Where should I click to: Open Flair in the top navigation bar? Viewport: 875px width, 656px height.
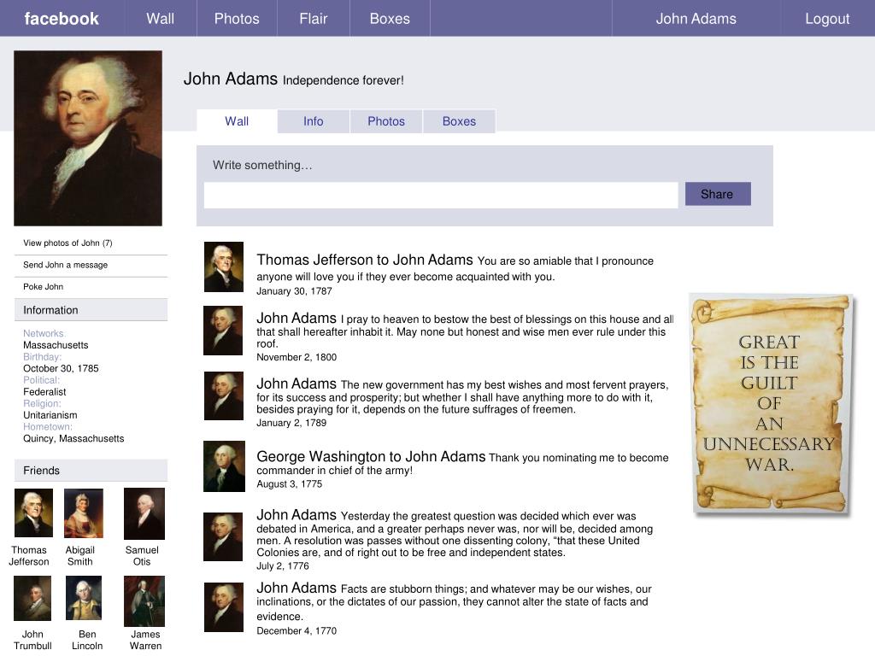pos(313,19)
